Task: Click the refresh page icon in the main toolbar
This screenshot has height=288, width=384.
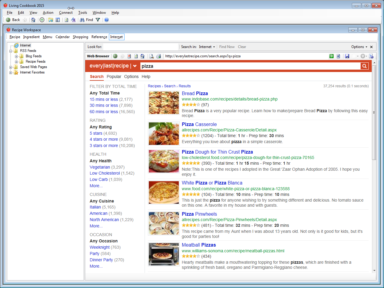Action: [x=67, y=20]
